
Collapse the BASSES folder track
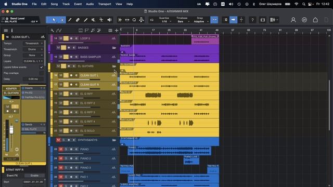114,48
